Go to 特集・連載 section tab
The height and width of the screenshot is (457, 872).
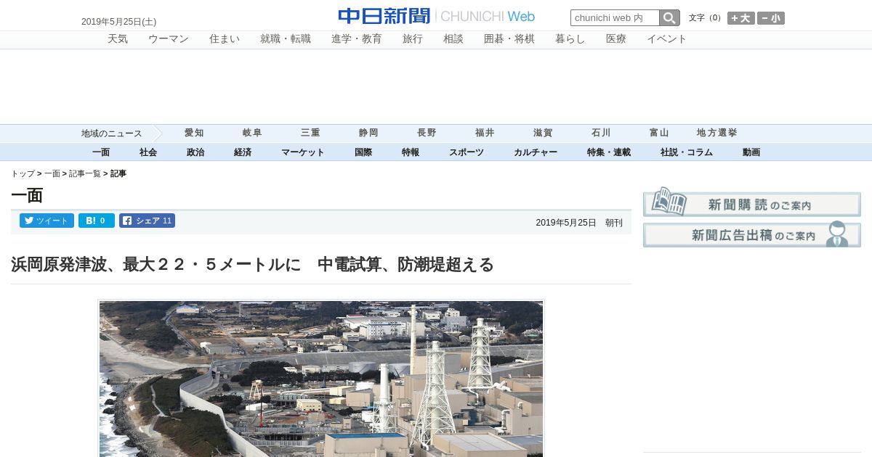point(609,152)
